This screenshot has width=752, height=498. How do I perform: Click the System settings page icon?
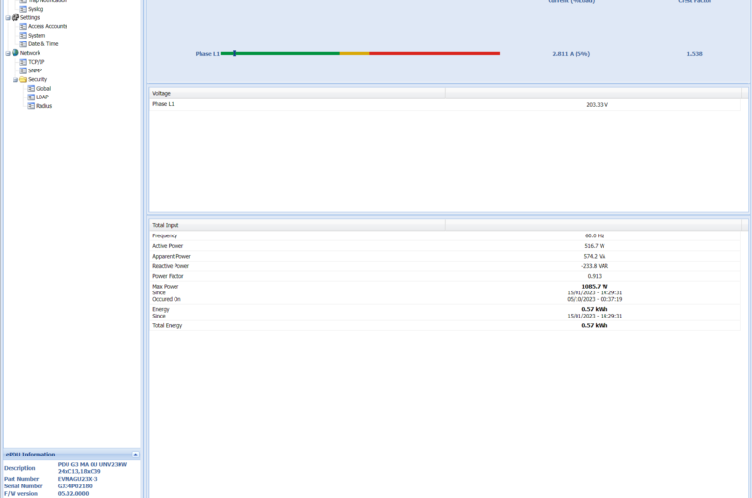pos(23,35)
